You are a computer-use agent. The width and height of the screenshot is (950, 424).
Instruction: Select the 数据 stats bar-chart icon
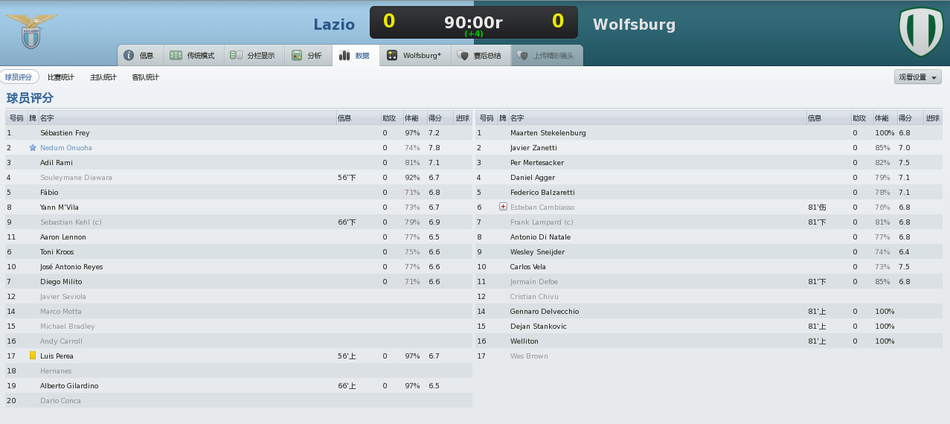tap(344, 56)
